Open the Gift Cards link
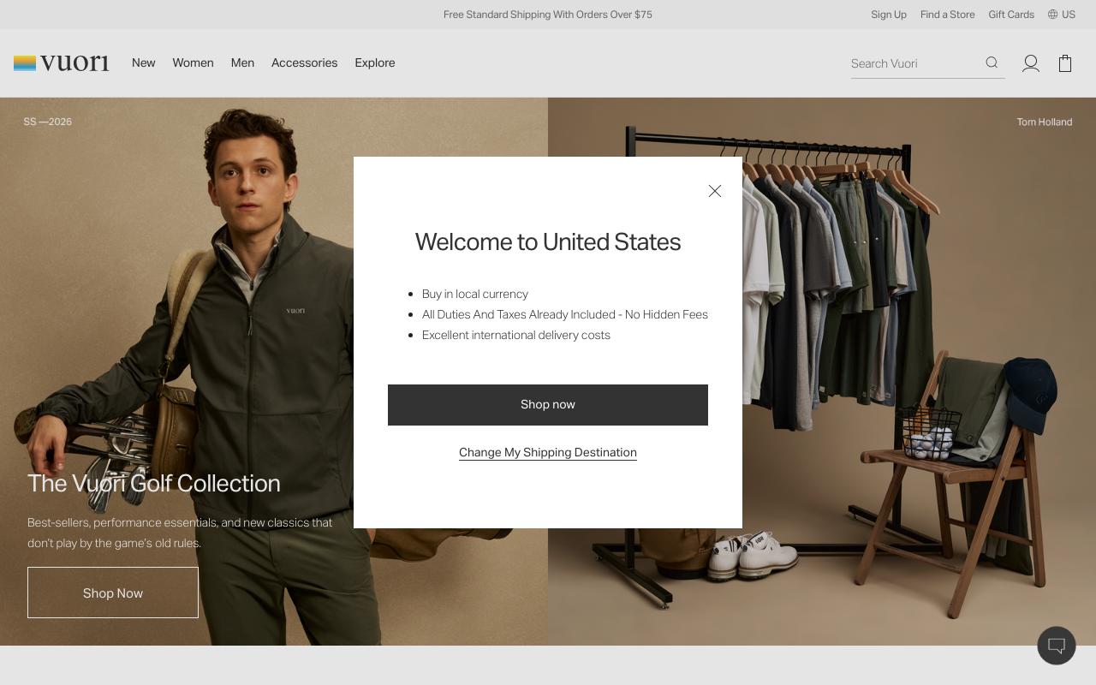The width and height of the screenshot is (1096, 685). point(1011,15)
